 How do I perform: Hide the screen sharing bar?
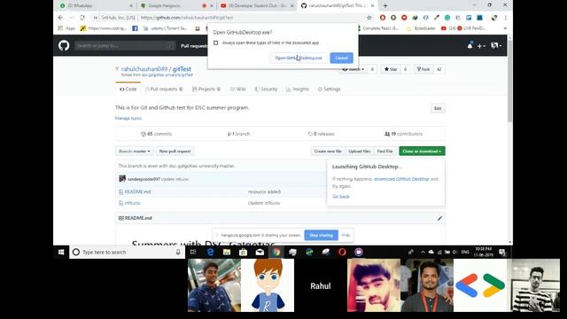tap(346, 236)
